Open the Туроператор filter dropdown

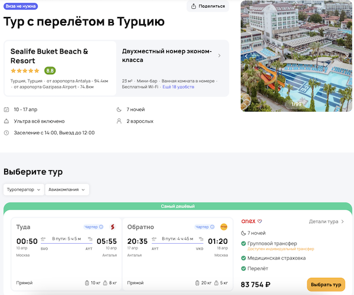click(24, 190)
